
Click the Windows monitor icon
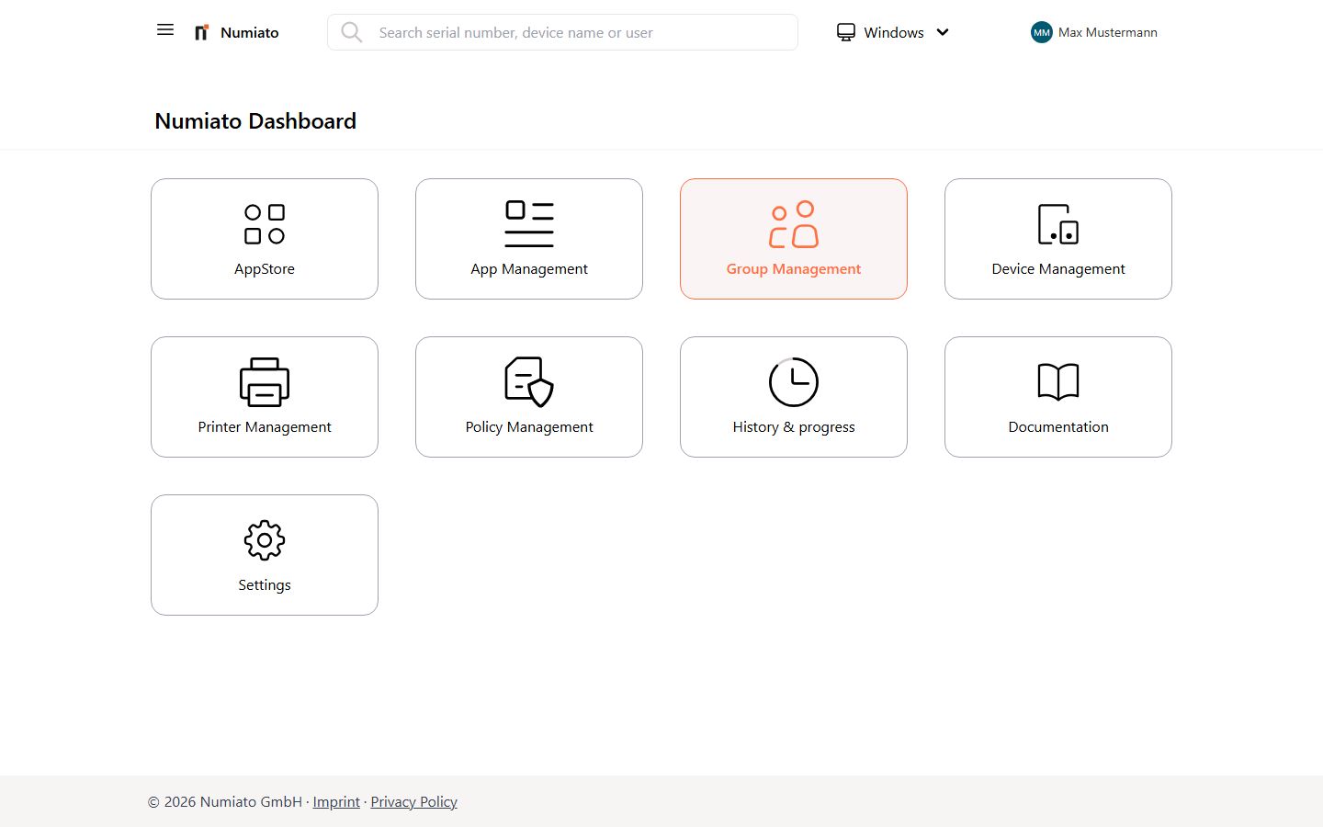tap(845, 31)
